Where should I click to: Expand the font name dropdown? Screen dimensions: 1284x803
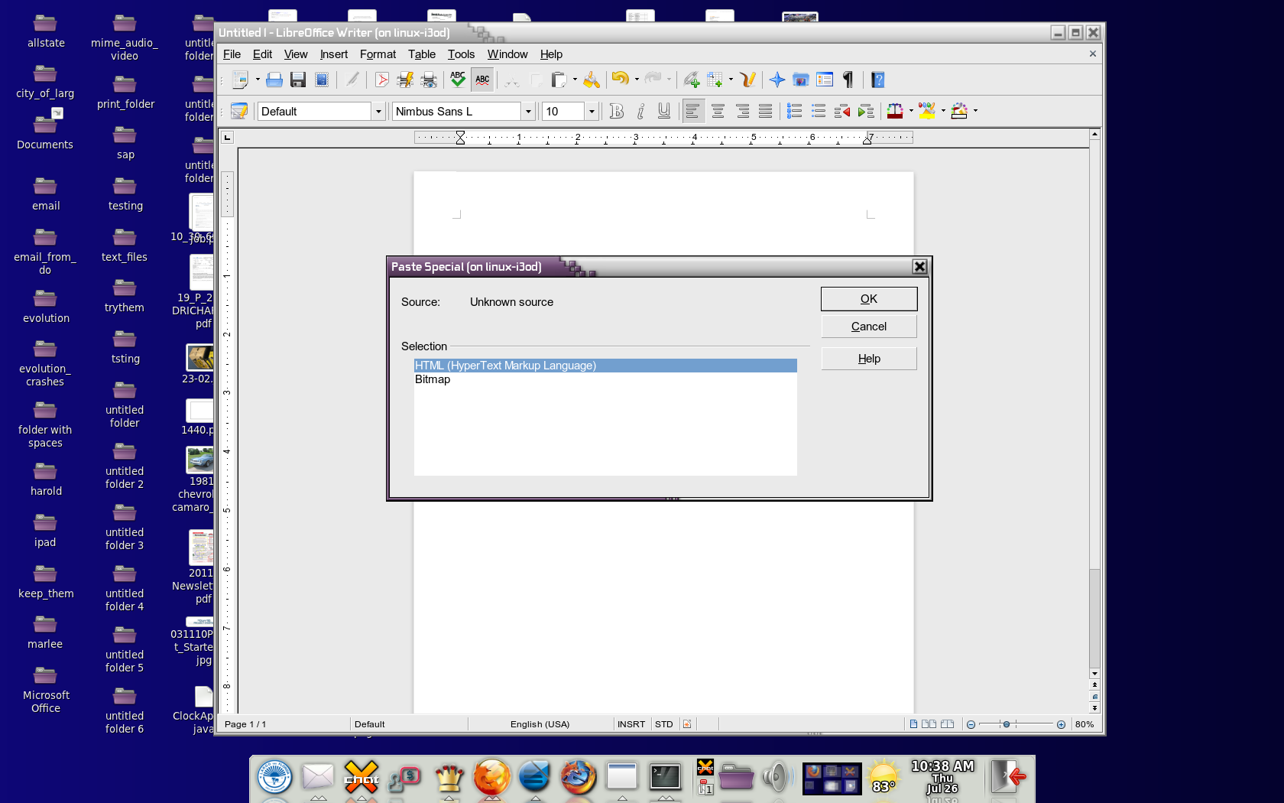[x=527, y=112]
